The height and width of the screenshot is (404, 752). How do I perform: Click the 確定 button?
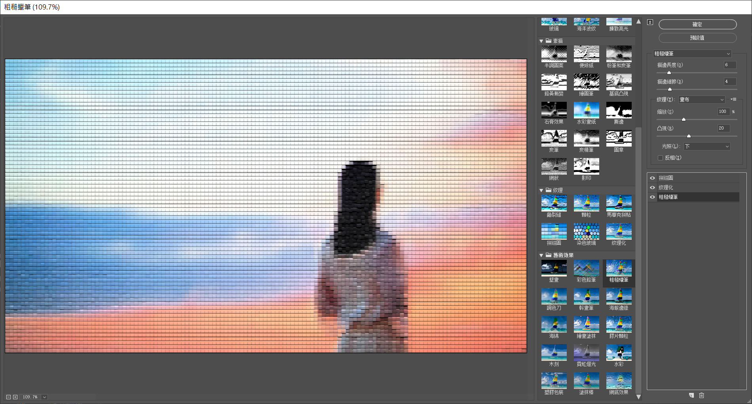coord(697,25)
